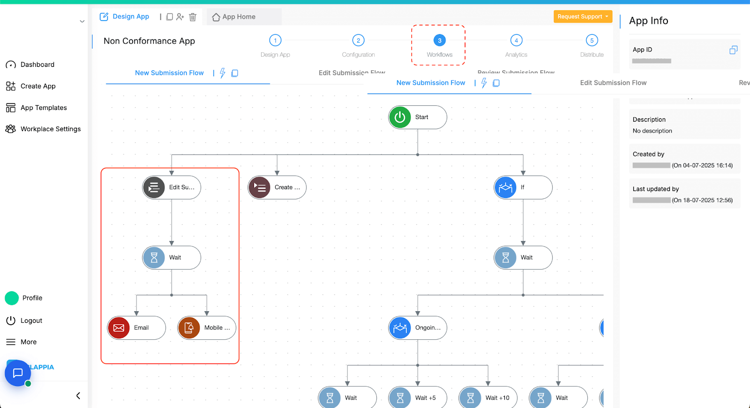This screenshot has width=750, height=408.
Task: Select the Wait node under If
Action: click(523, 258)
